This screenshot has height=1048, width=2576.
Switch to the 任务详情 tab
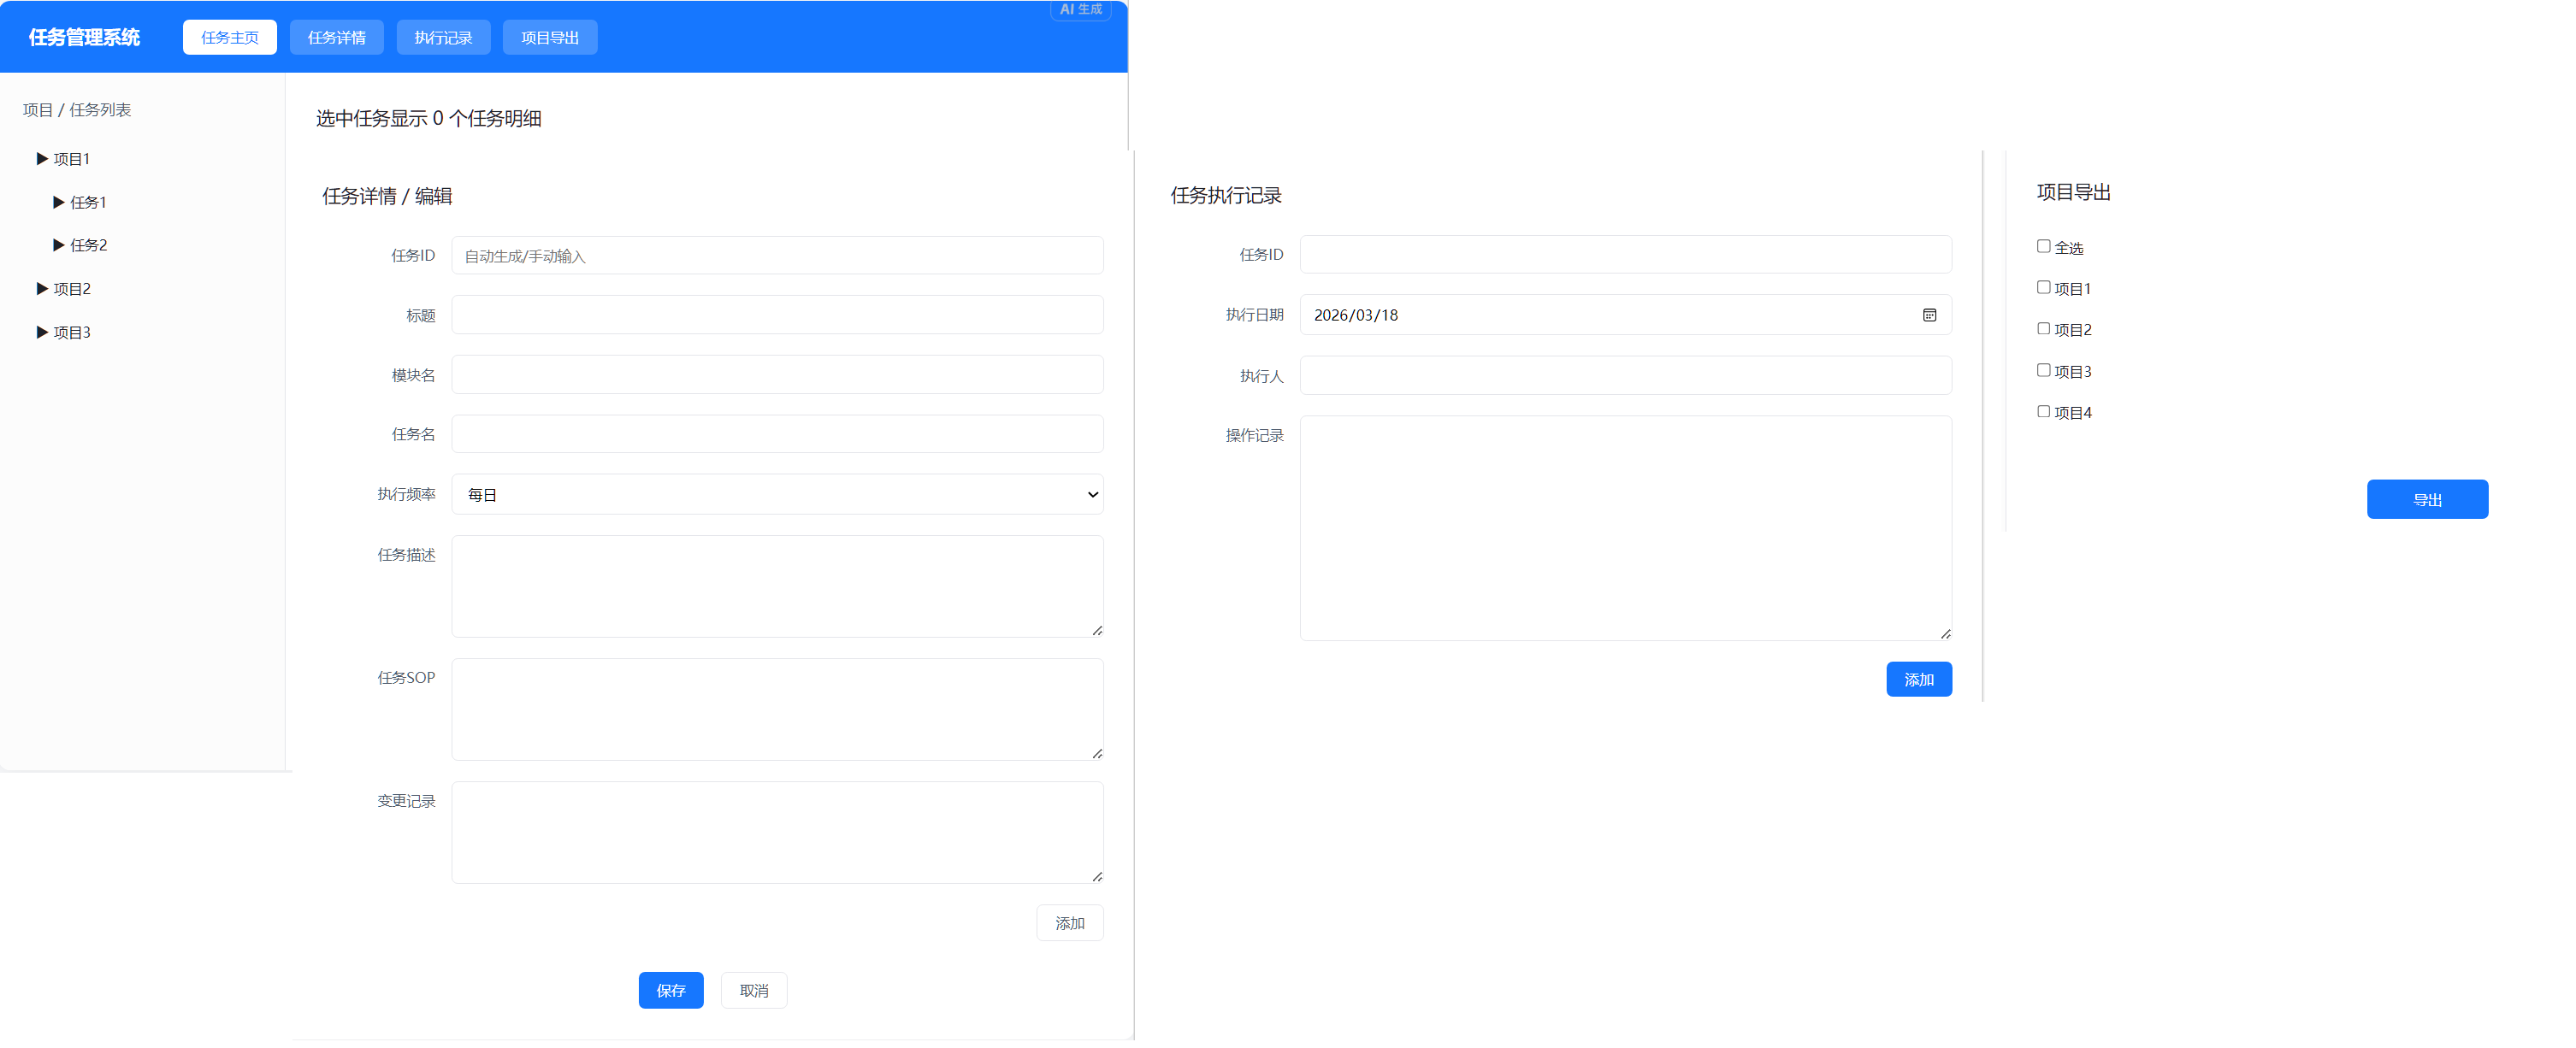pyautogui.click(x=336, y=38)
